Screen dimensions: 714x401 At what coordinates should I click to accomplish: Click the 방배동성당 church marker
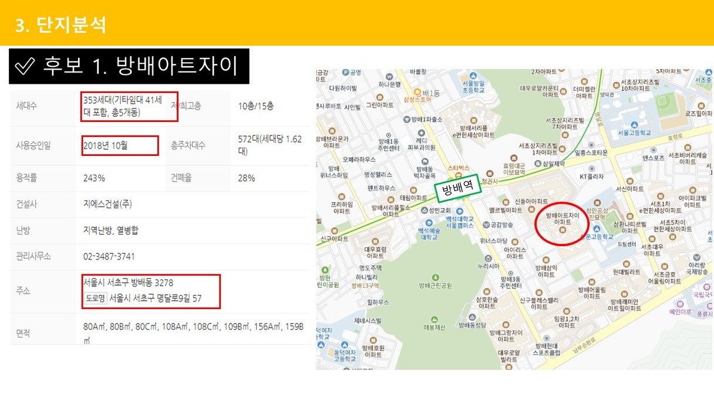472,317
